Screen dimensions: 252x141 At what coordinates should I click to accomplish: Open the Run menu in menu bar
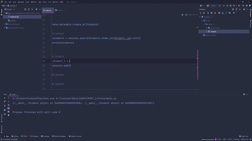(x=40, y=2)
